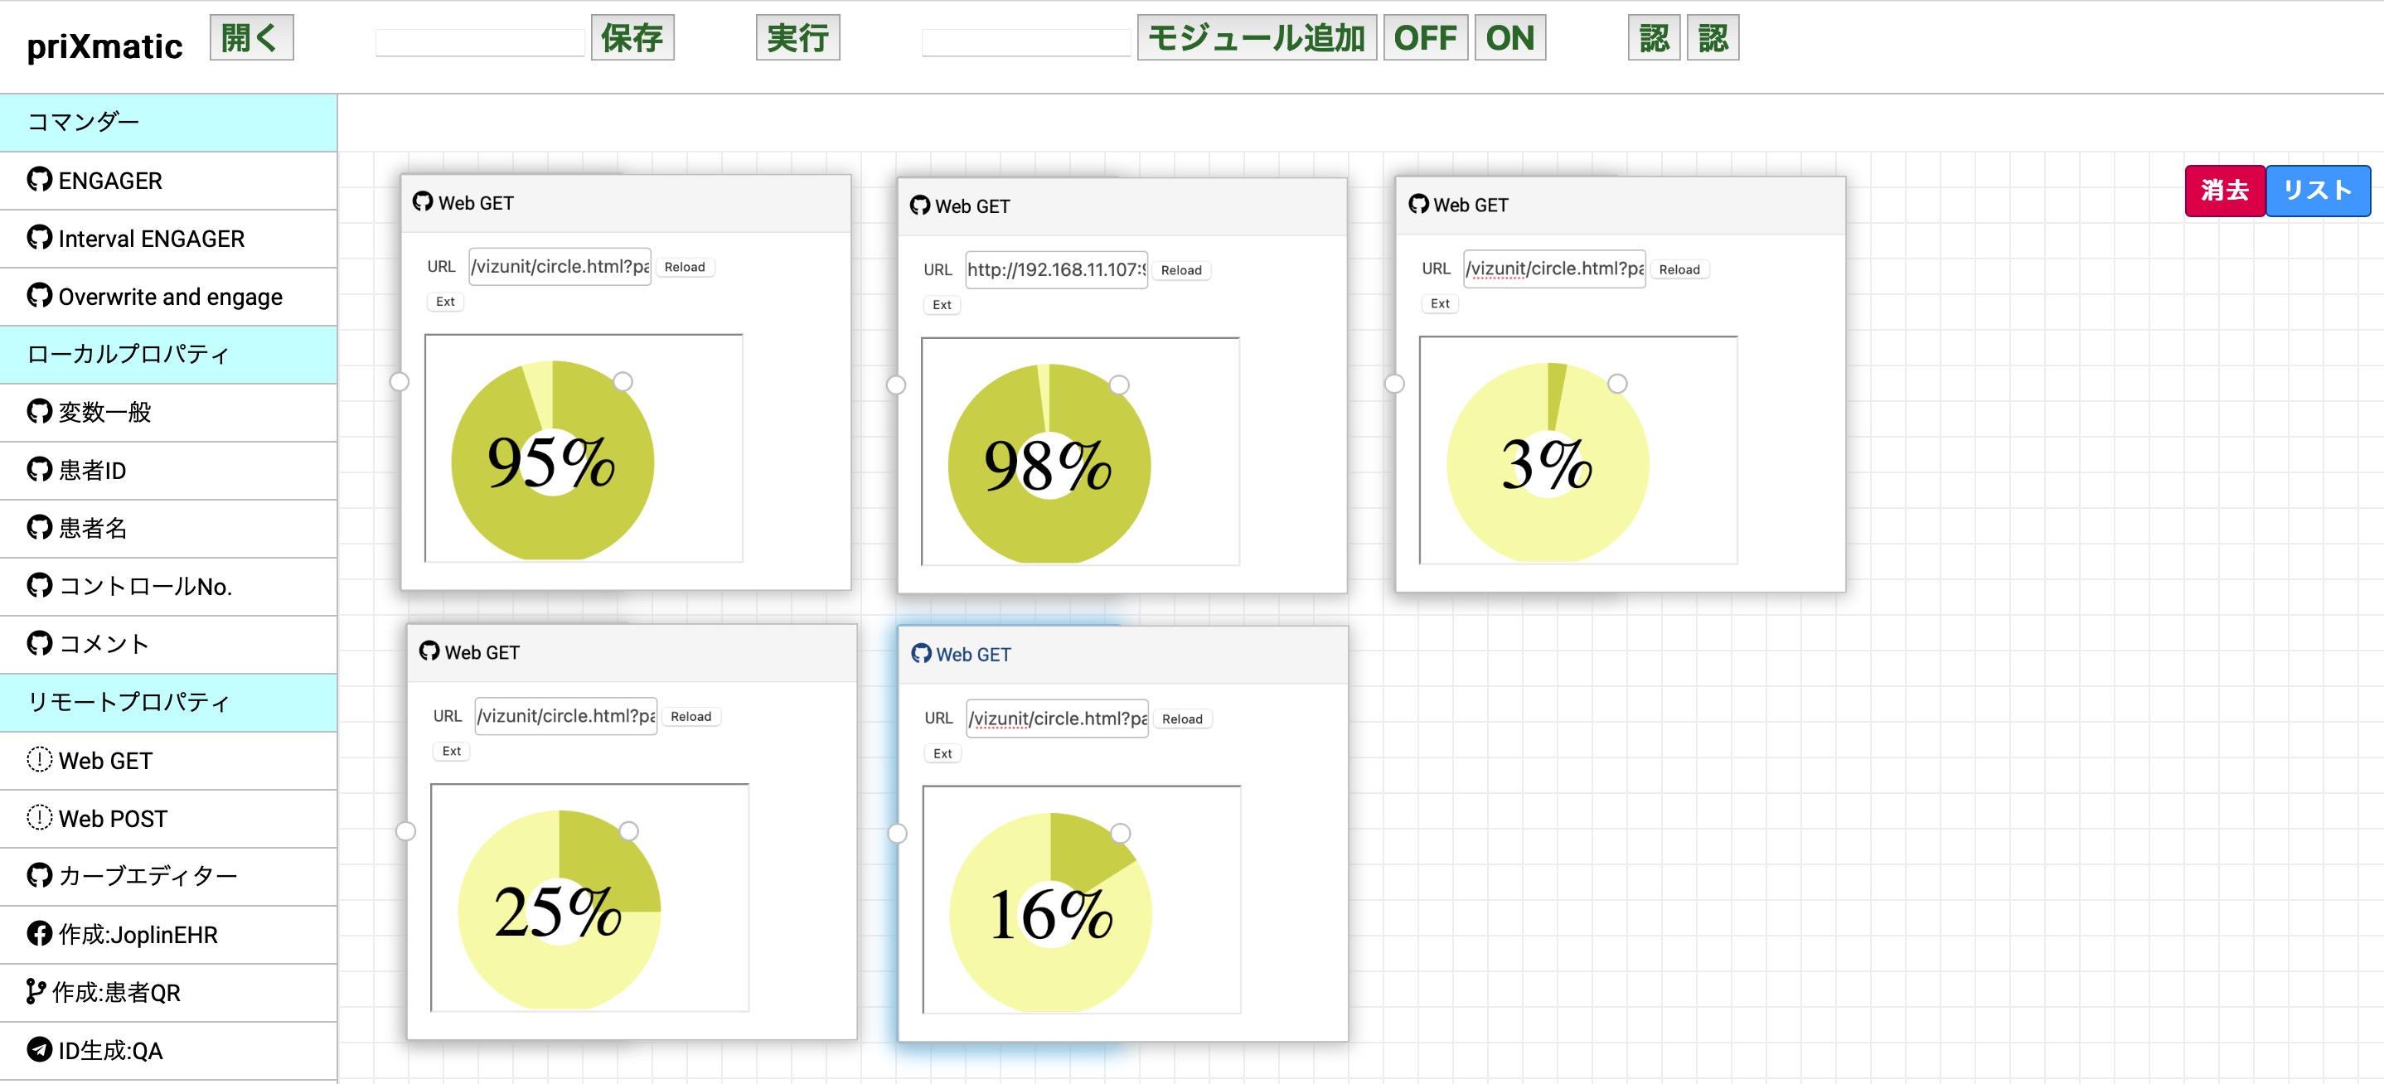Viewport: 2384px width, 1084px height.
Task: Click the GitHub icon beside カーブエディター
Action: coord(39,875)
